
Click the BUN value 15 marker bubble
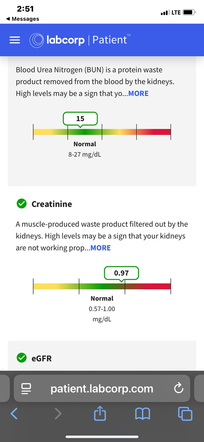(80, 119)
